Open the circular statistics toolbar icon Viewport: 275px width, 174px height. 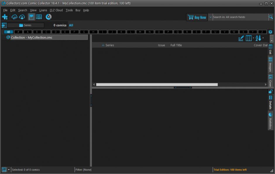click(48, 17)
